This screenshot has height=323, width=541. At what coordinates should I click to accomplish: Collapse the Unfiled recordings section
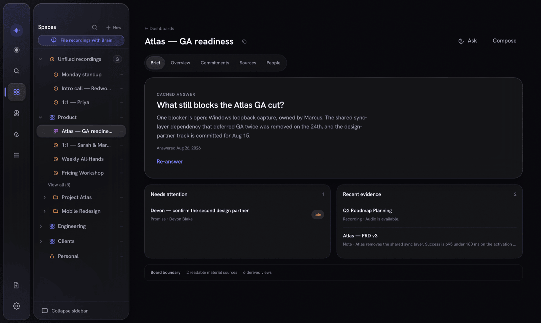[41, 59]
